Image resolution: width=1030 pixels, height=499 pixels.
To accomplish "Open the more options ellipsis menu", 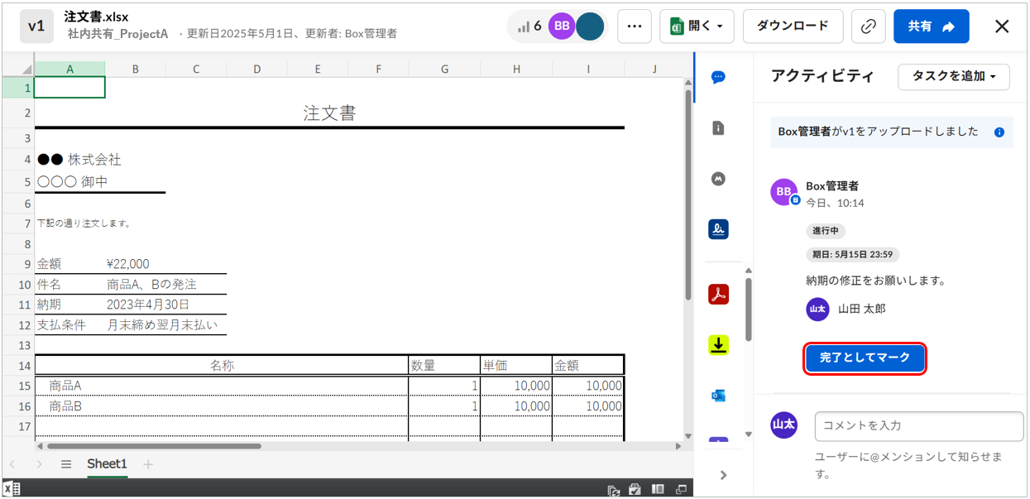I will click(635, 26).
